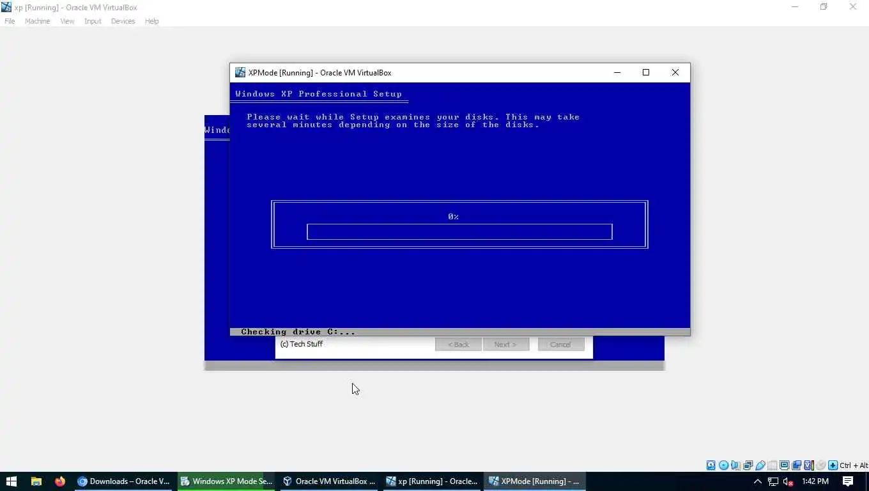The height and width of the screenshot is (491, 869).
Task: Switch to 'Windows XP Mode Se...' taskbar item
Action: (x=227, y=481)
